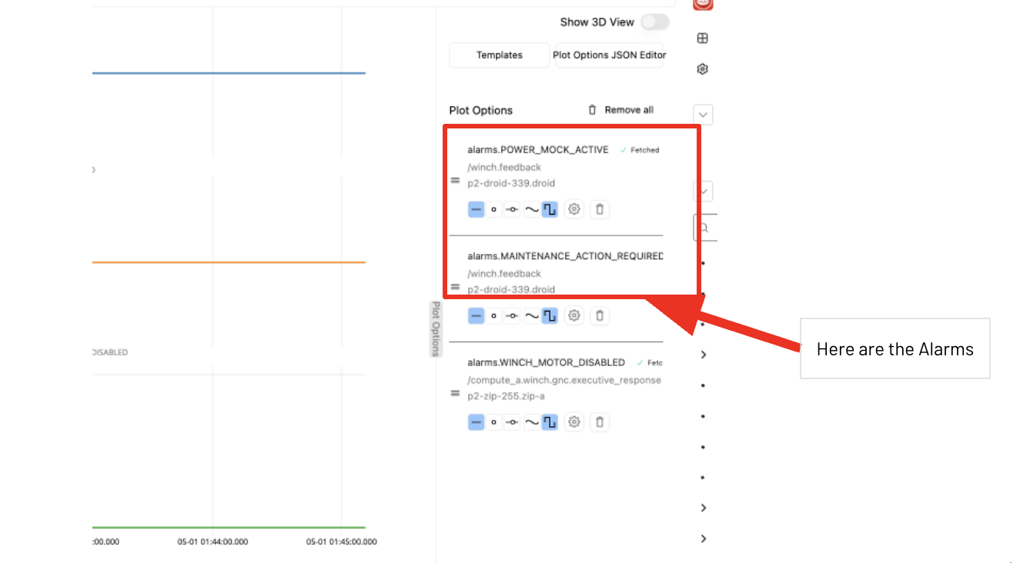Toggle points style for POWER_MOCK_ACTIVE
1030x563 pixels.
(x=494, y=209)
